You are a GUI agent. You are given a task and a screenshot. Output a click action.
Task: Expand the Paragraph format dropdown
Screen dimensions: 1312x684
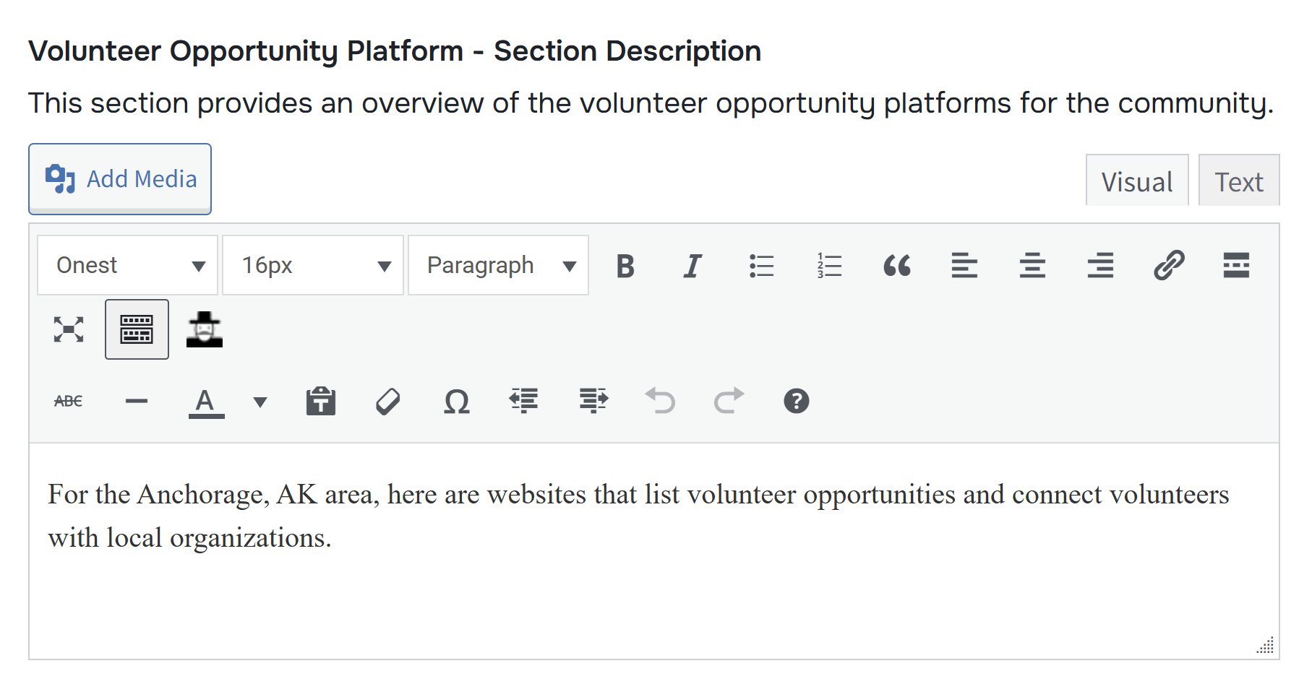point(498,266)
